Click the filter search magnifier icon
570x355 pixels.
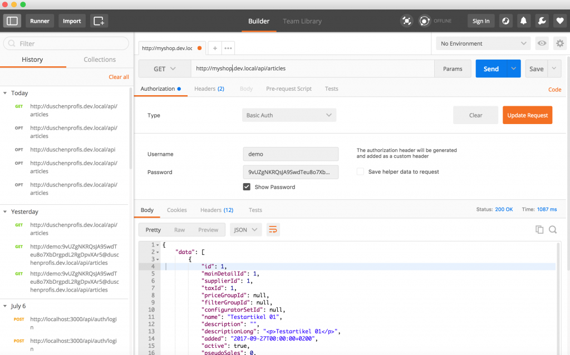point(12,43)
